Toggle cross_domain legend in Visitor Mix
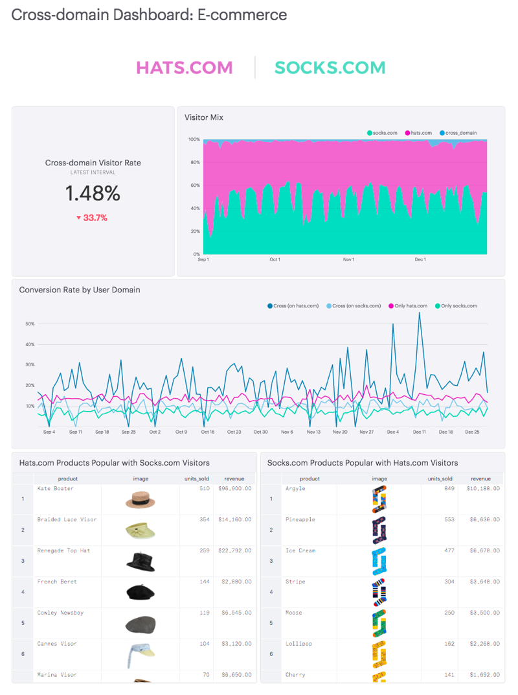The width and height of the screenshot is (518, 695). [x=458, y=133]
